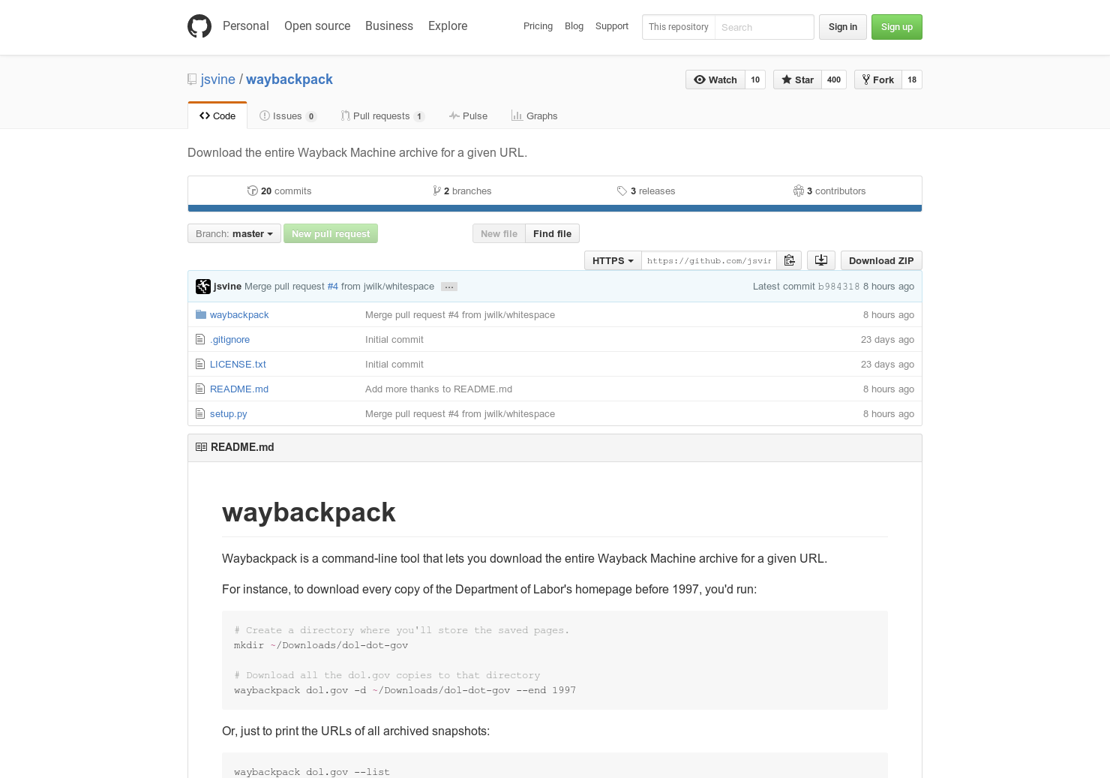Open the waybackpack repository title link
Viewport: 1110px width, 778px height.
coord(289,80)
